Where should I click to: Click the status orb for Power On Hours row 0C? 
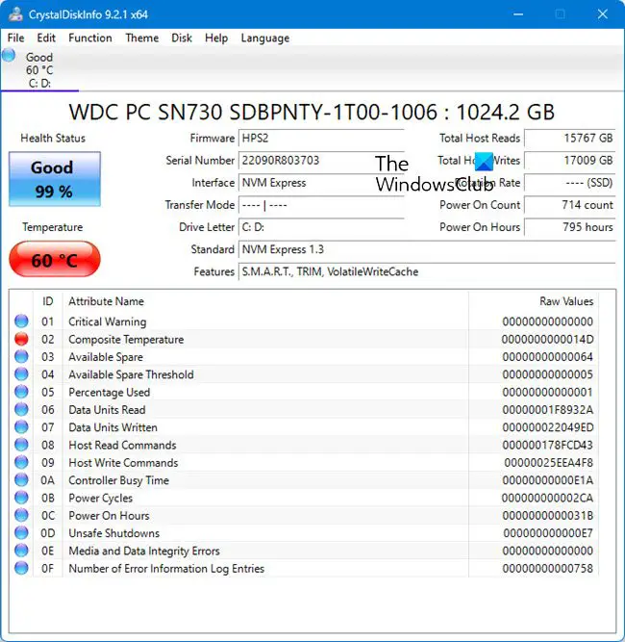point(21,515)
